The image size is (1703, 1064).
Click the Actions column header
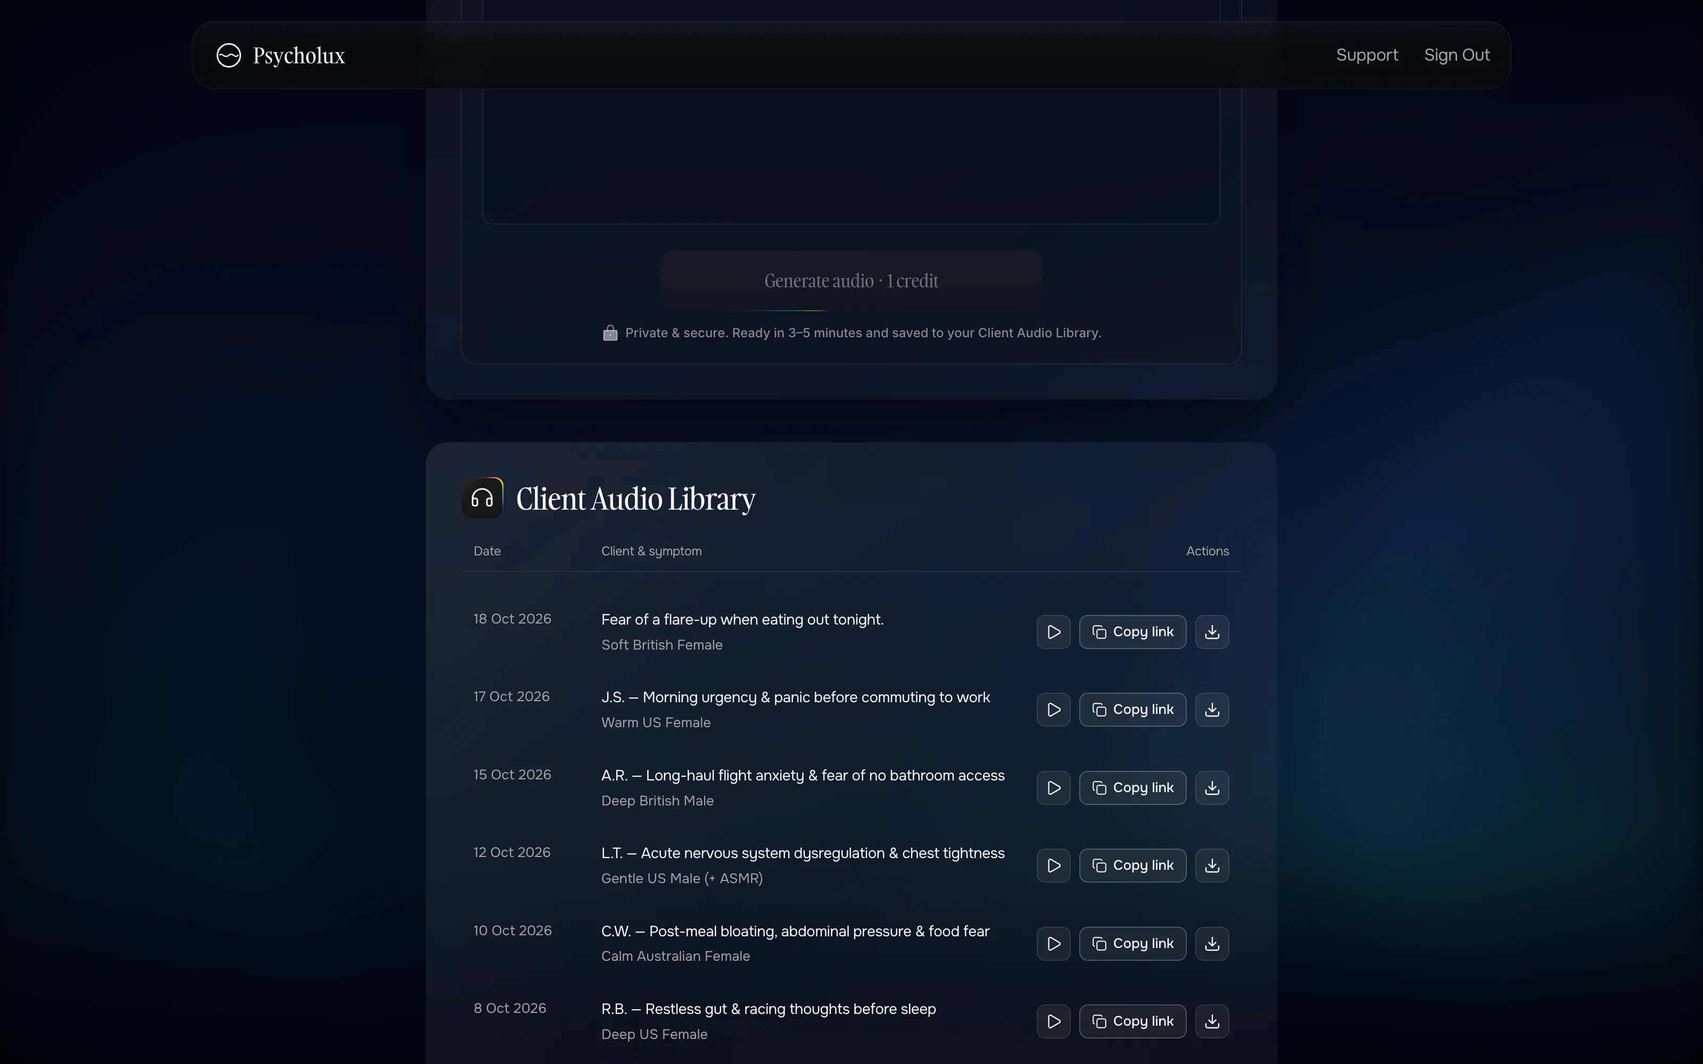[x=1208, y=551]
